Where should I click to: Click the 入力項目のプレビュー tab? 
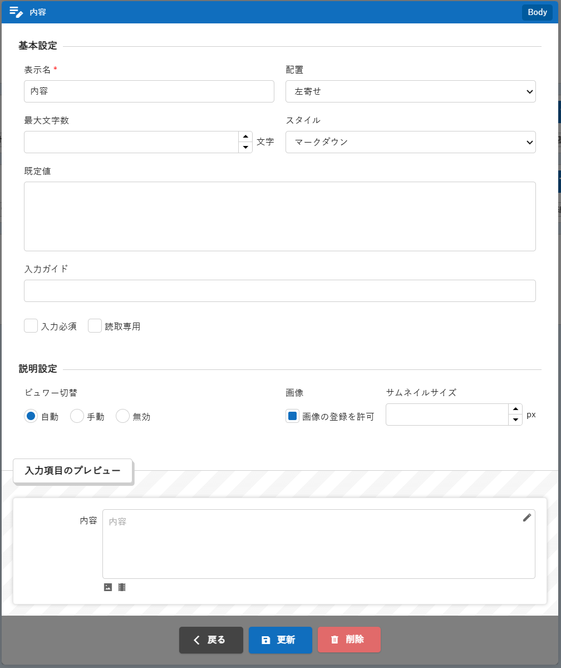coord(73,471)
